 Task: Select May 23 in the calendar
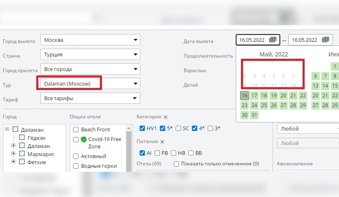click(x=245, y=105)
